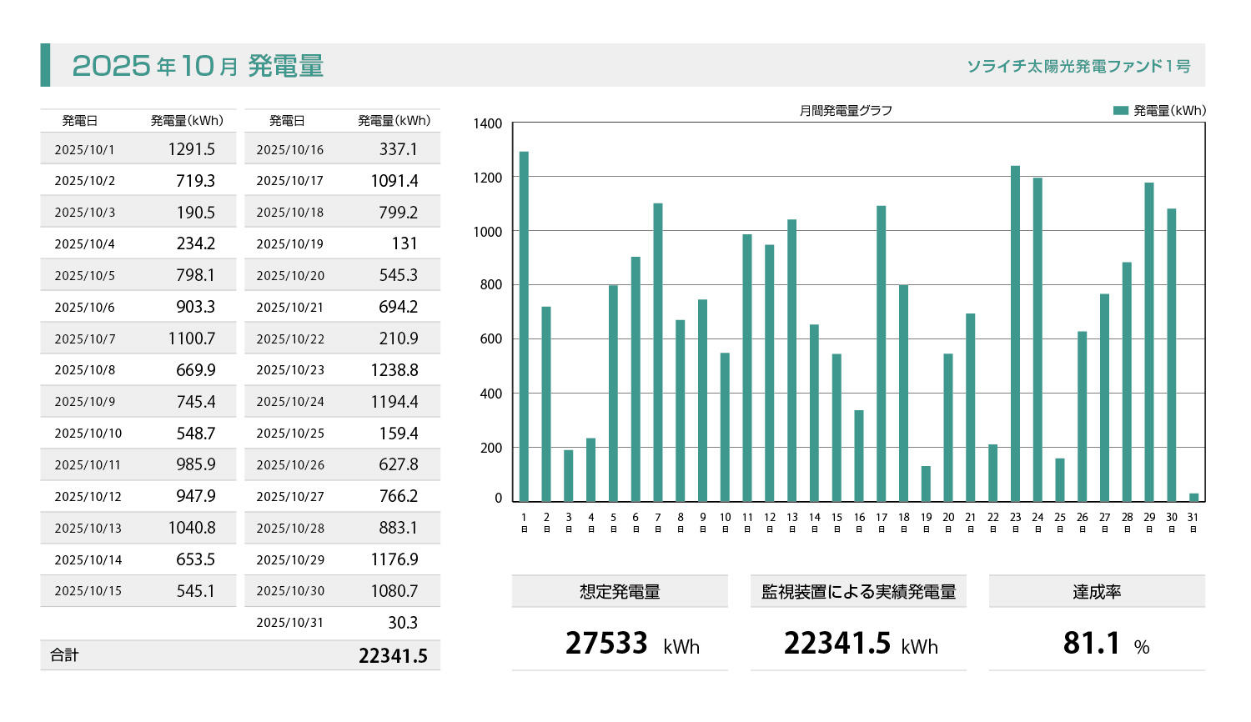Image resolution: width=1251 pixels, height=722 pixels.
Task: Click the tallest bar for day 1
Action: coord(524,325)
